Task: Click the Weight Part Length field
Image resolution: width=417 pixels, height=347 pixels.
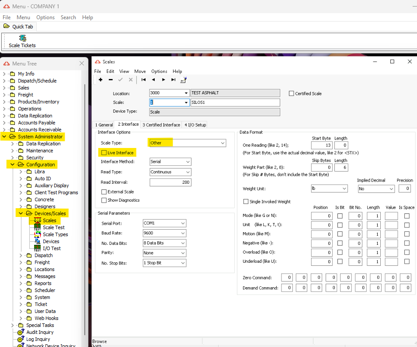Action: pos(341,168)
